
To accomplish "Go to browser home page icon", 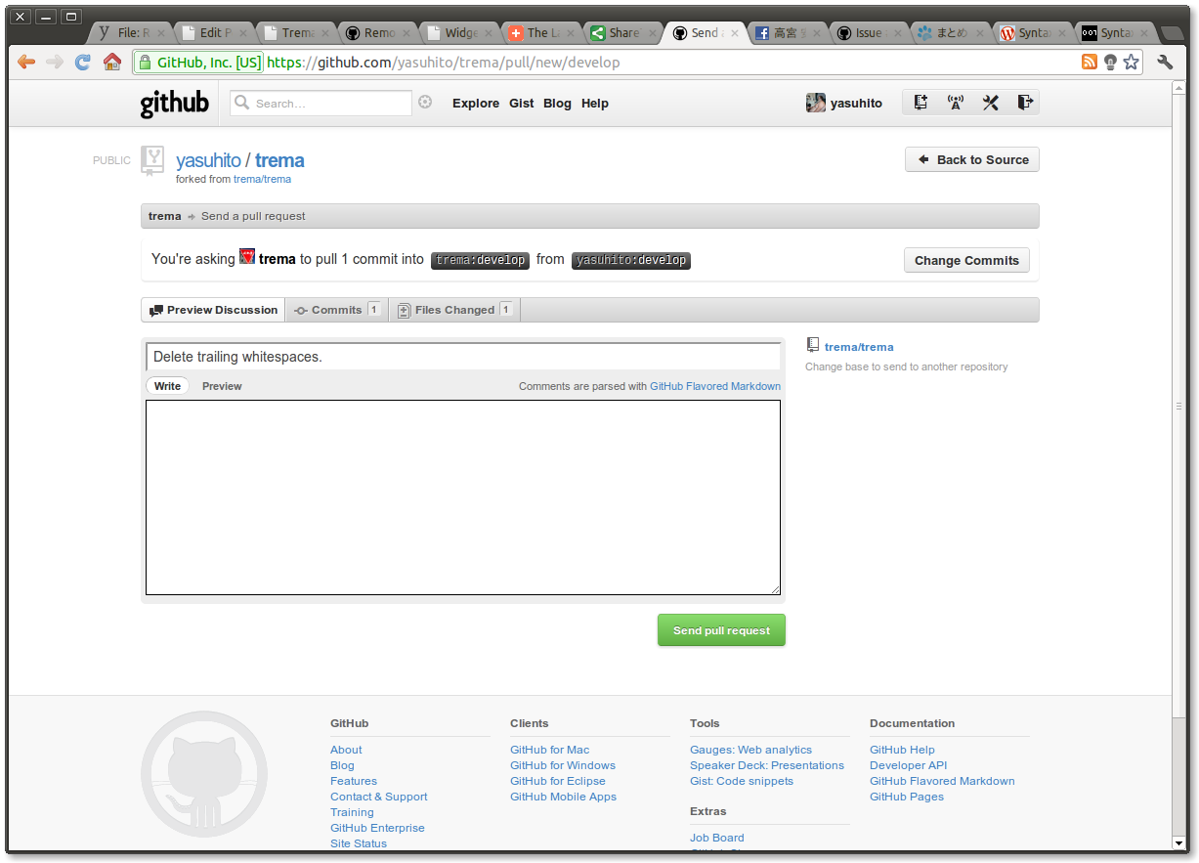I will point(112,62).
